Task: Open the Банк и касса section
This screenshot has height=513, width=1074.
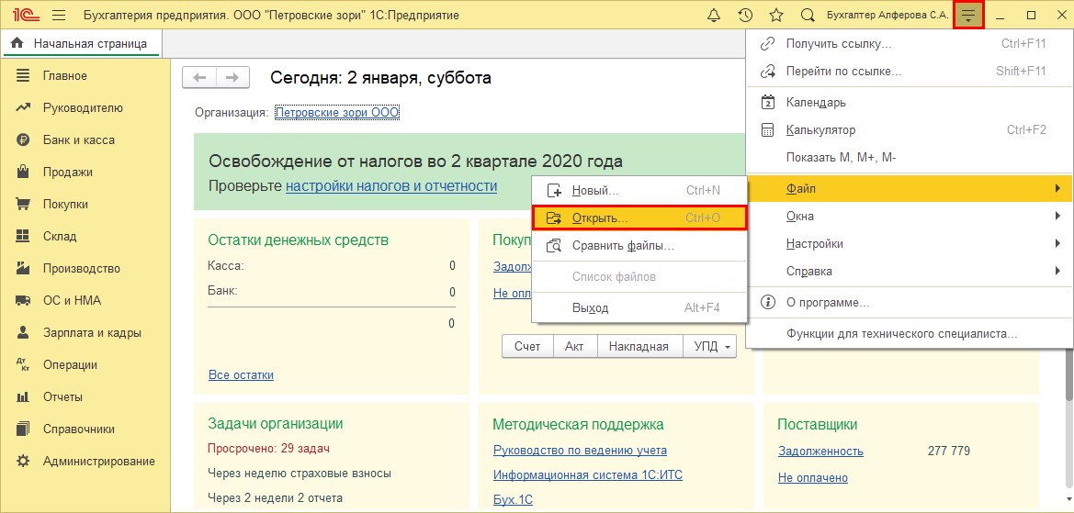Action: [78, 140]
